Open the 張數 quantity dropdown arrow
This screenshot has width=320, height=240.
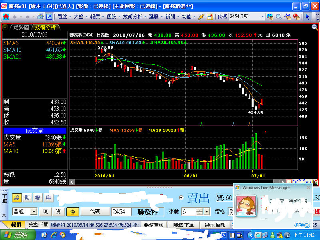[207, 211]
